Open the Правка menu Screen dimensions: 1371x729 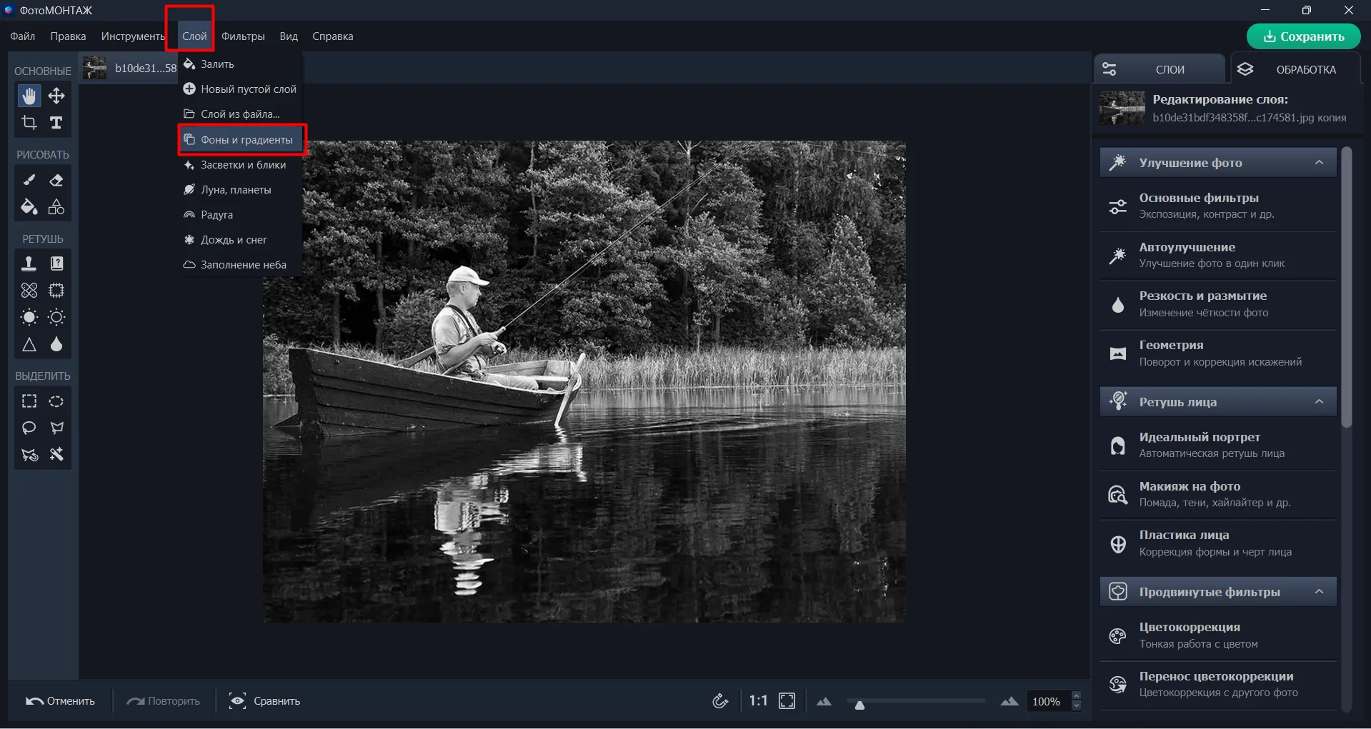click(x=68, y=36)
